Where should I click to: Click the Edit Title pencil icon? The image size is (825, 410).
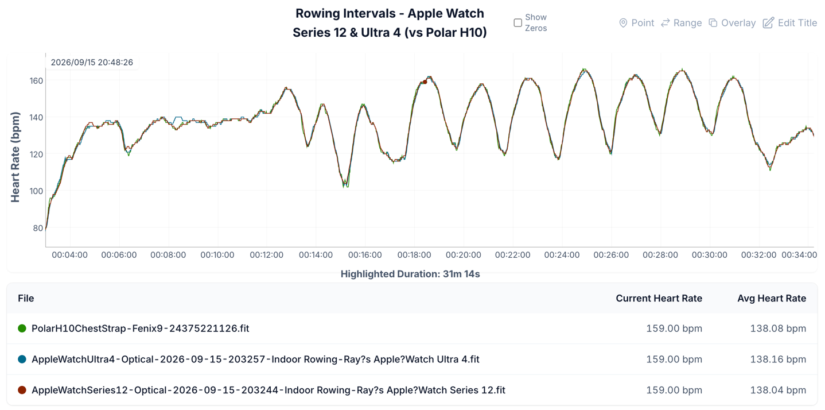(768, 23)
